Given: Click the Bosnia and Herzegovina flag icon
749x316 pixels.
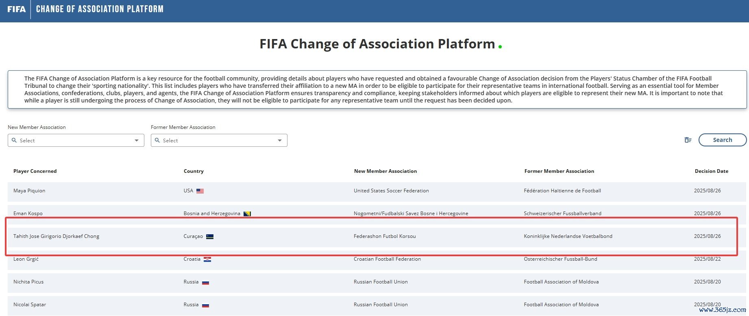Looking at the screenshot, I should point(247,214).
